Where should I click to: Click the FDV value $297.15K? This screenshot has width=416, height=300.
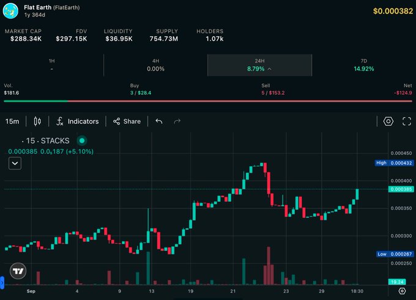[x=72, y=39]
